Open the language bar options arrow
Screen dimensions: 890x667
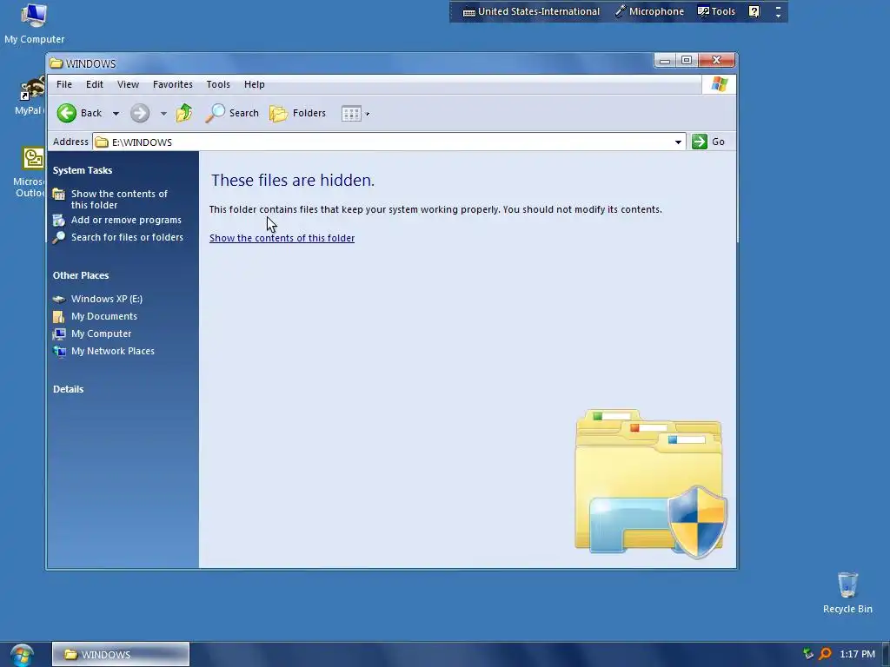(778, 16)
